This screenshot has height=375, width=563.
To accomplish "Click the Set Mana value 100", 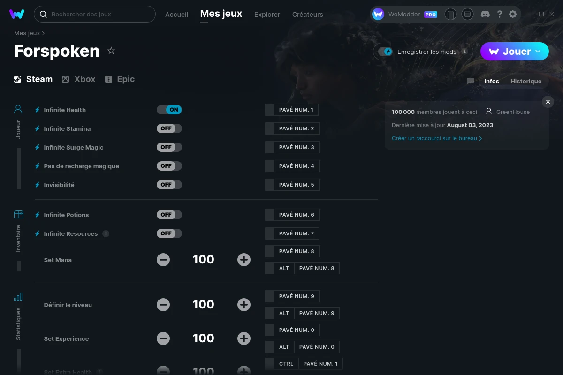I will pos(204,260).
